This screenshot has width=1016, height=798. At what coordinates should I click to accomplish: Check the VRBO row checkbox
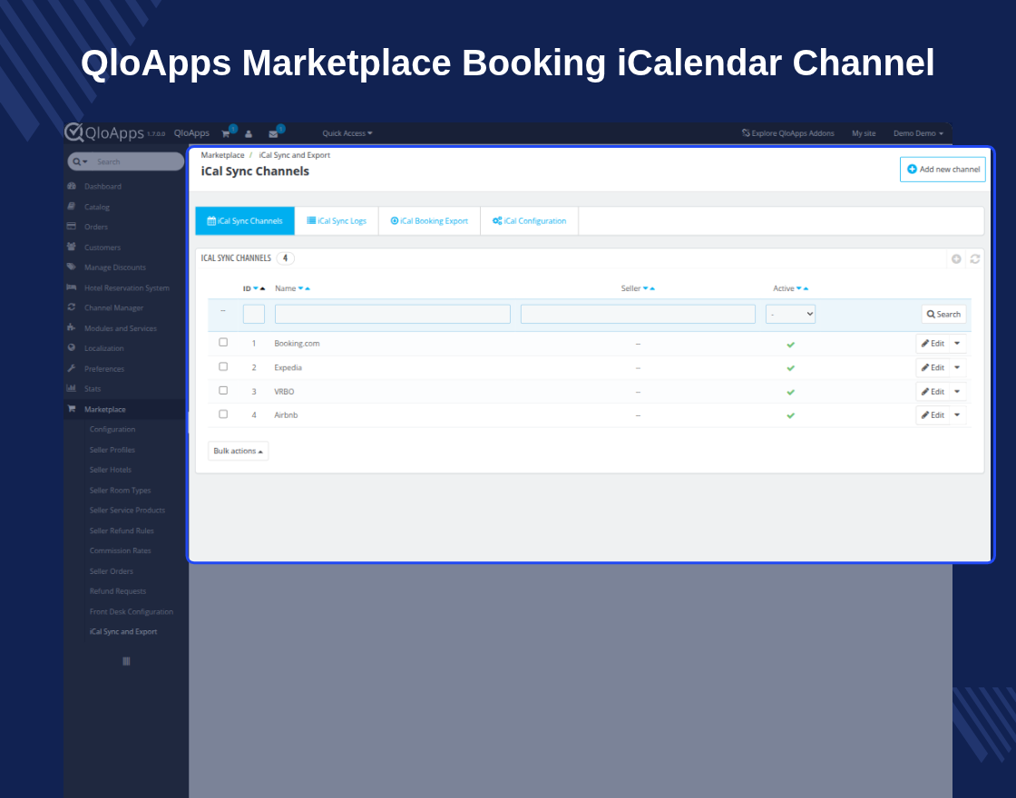(x=223, y=391)
